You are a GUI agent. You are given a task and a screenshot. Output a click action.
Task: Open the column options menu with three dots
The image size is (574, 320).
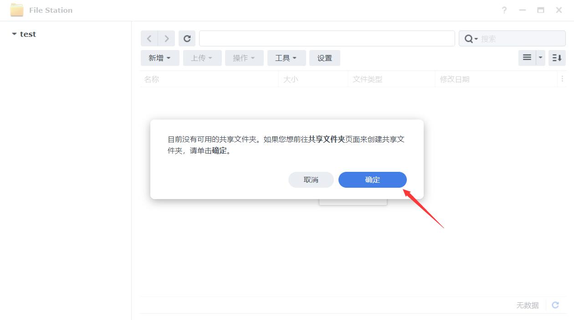point(562,79)
